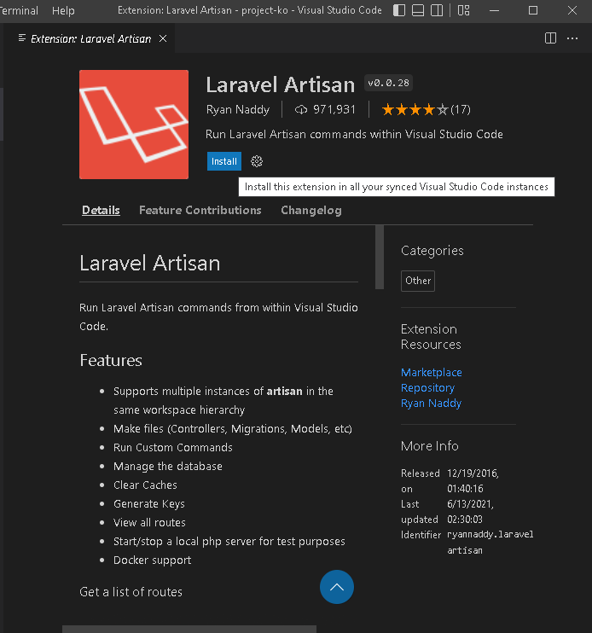592x633 pixels.
Task: Click the header extension description line
Action: pos(354,134)
